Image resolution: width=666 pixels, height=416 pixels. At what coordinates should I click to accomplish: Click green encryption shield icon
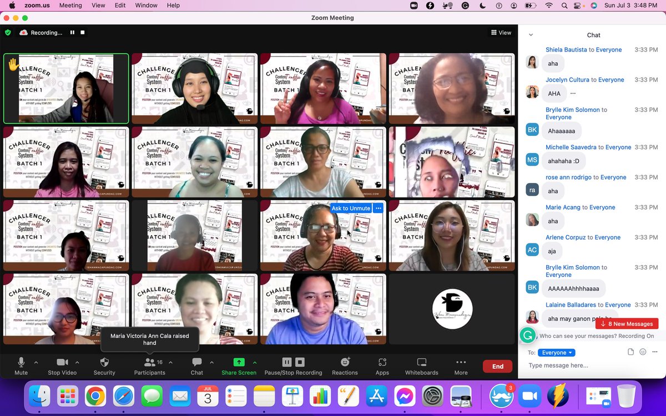8,33
